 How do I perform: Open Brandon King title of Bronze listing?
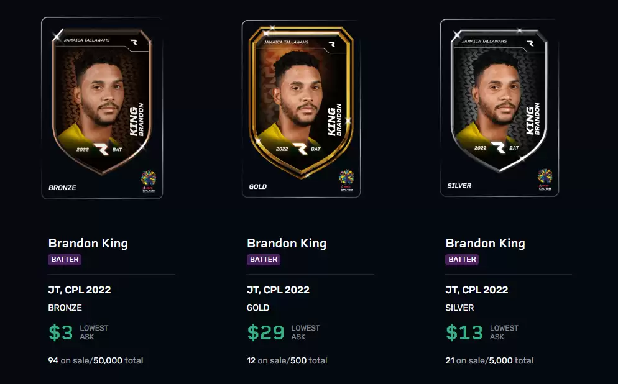[88, 244]
